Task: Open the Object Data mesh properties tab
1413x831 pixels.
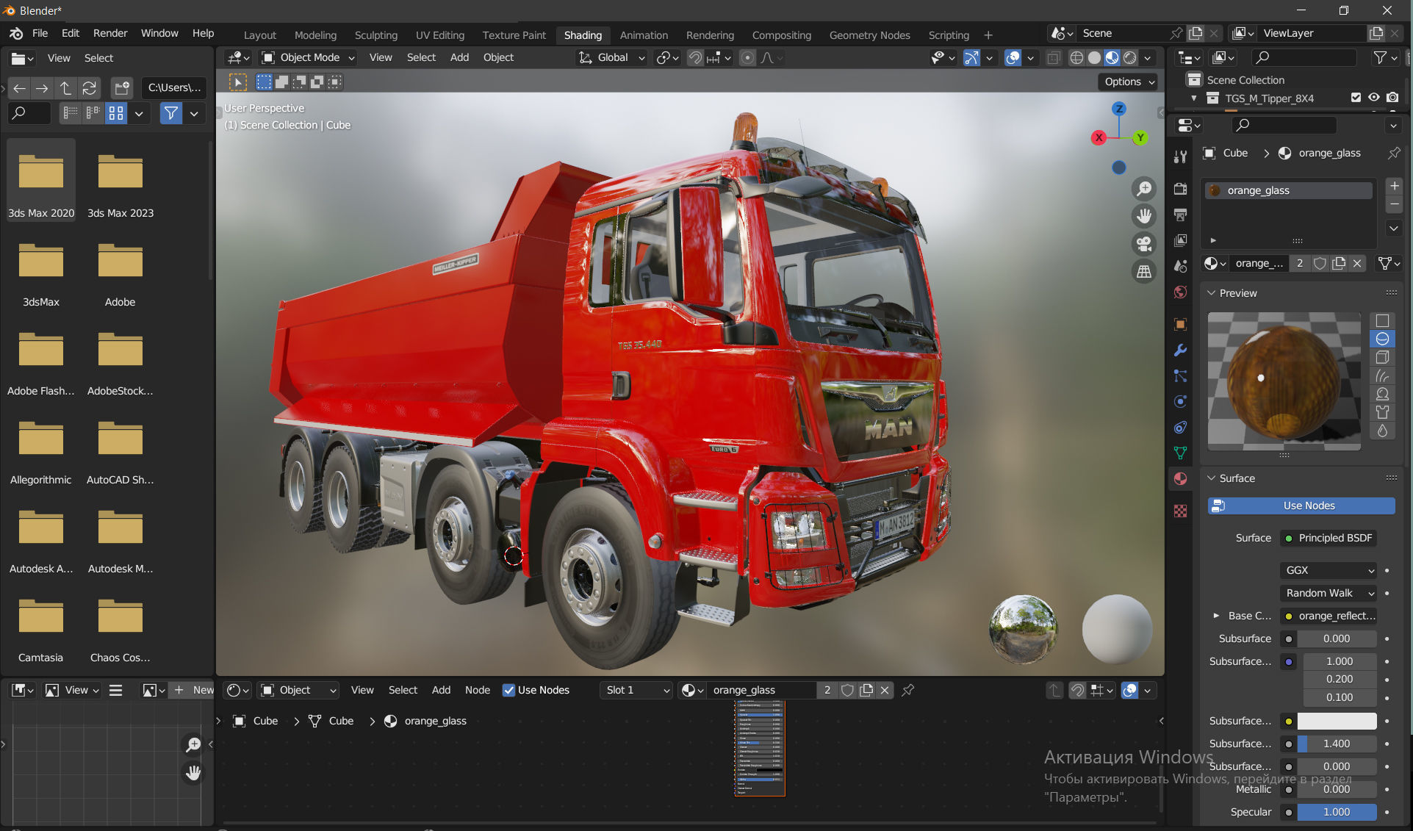Action: click(1180, 453)
